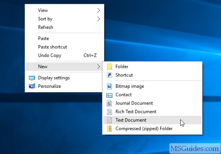Click the Rich Text Document icon
Image resolution: width=221 pixels, height=154 pixels.
point(109,112)
